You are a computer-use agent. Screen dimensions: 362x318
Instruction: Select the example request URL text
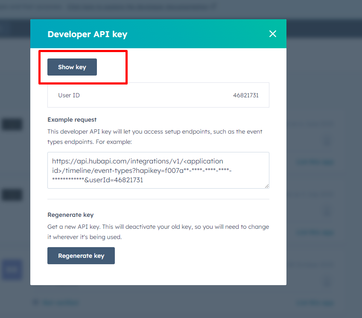[158, 170]
